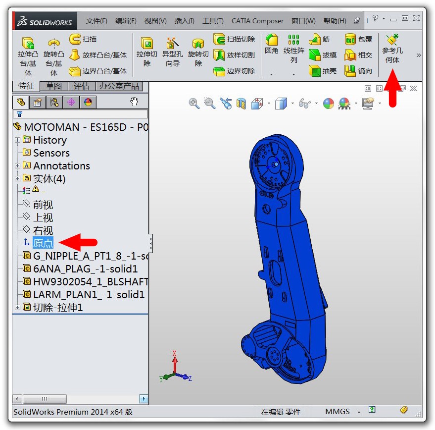The width and height of the screenshot is (435, 430).
Task: Open dropdown arrow next to Display Style cube
Action: point(292,104)
